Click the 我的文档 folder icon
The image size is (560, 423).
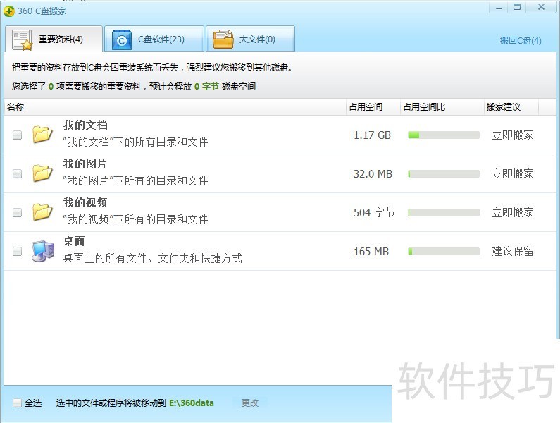pyautogui.click(x=43, y=134)
